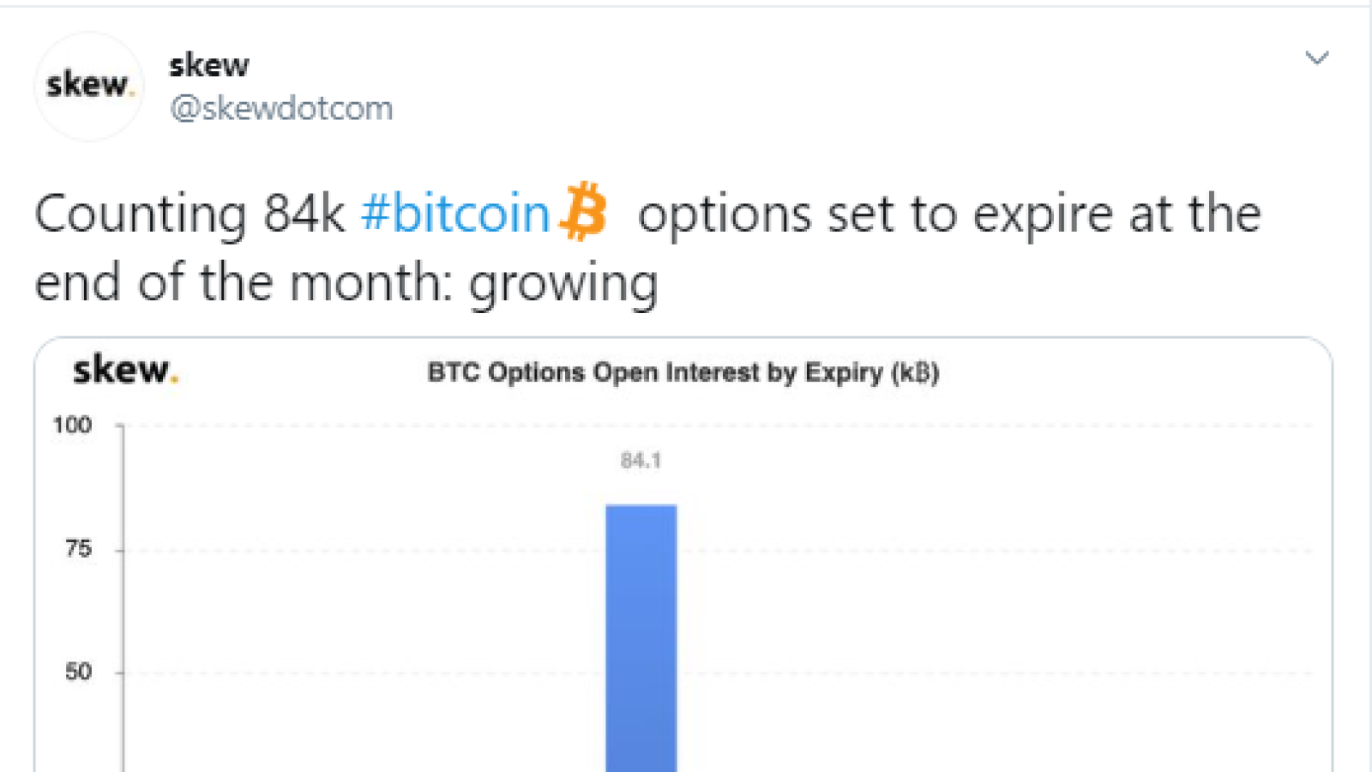Click the 50 y-axis label
This screenshot has width=1372, height=772.
pyautogui.click(x=78, y=672)
